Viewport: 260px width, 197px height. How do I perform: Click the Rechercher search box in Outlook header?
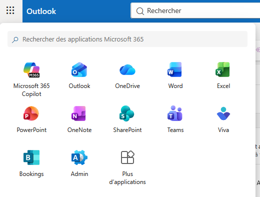[195, 10]
